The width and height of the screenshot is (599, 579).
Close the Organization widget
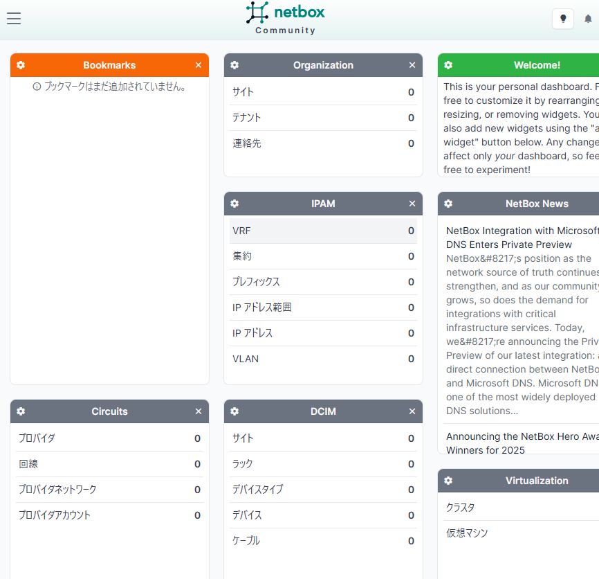click(412, 65)
